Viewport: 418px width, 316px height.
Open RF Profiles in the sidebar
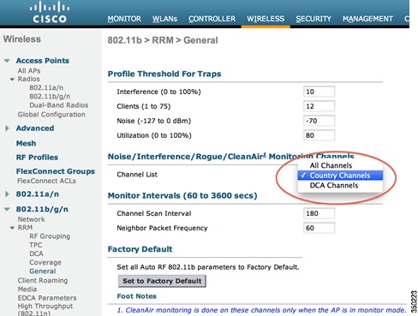pos(37,158)
